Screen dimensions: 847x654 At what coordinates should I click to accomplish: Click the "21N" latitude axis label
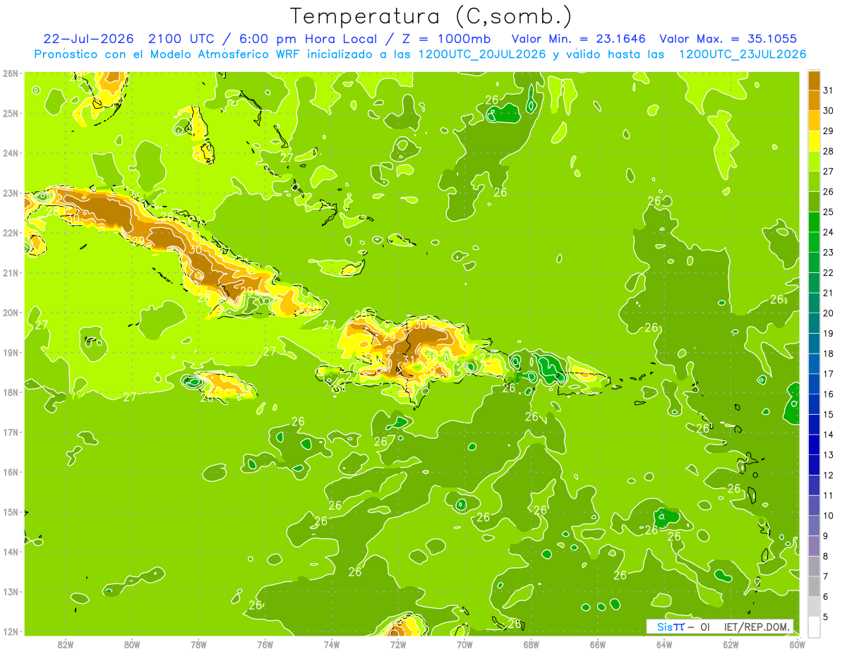[11, 272]
